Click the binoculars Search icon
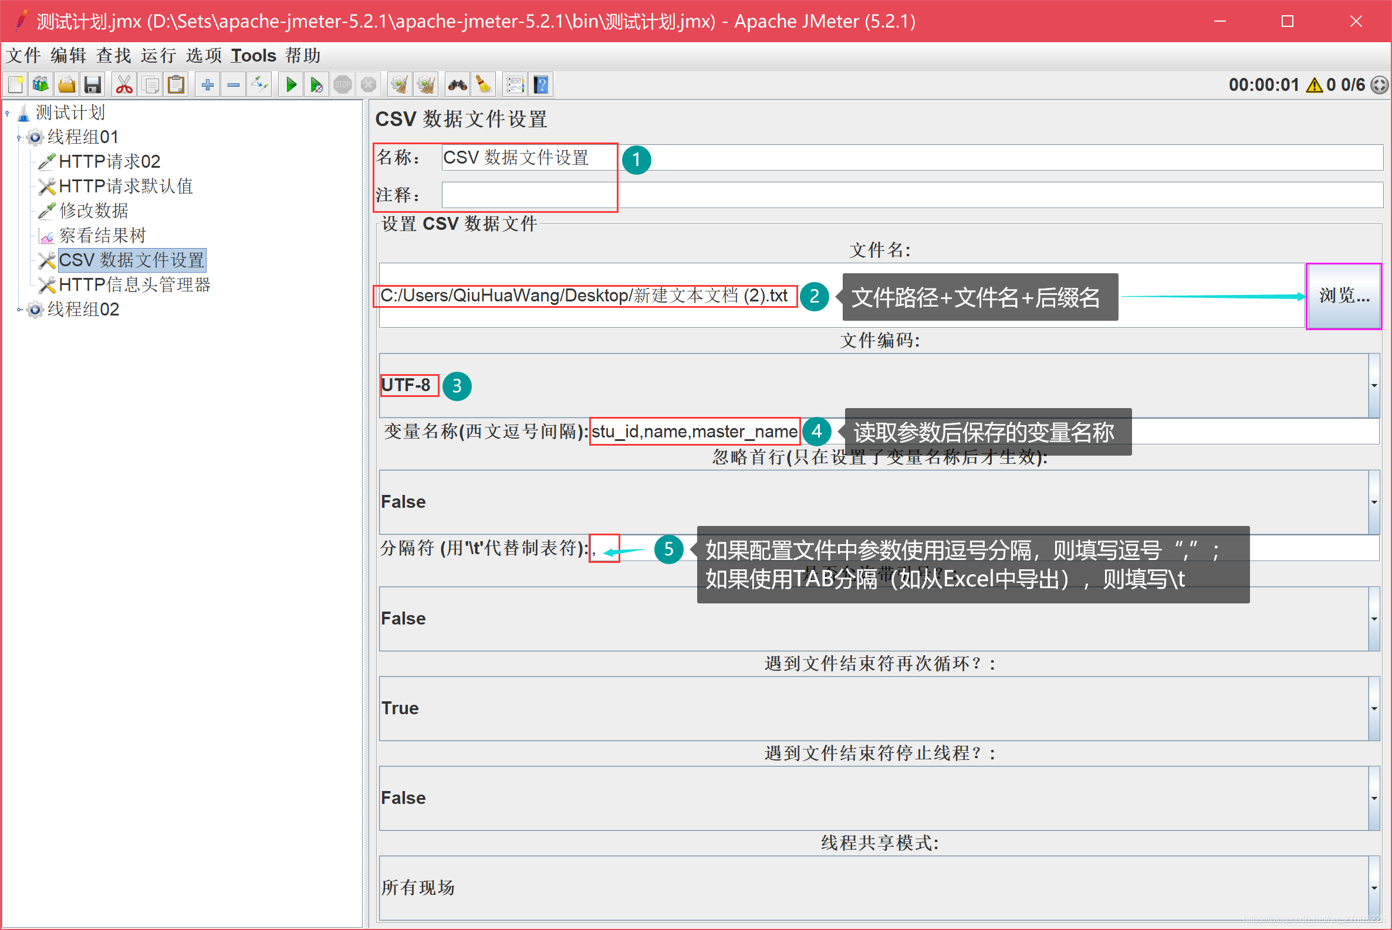This screenshot has width=1392, height=930. 457,85
